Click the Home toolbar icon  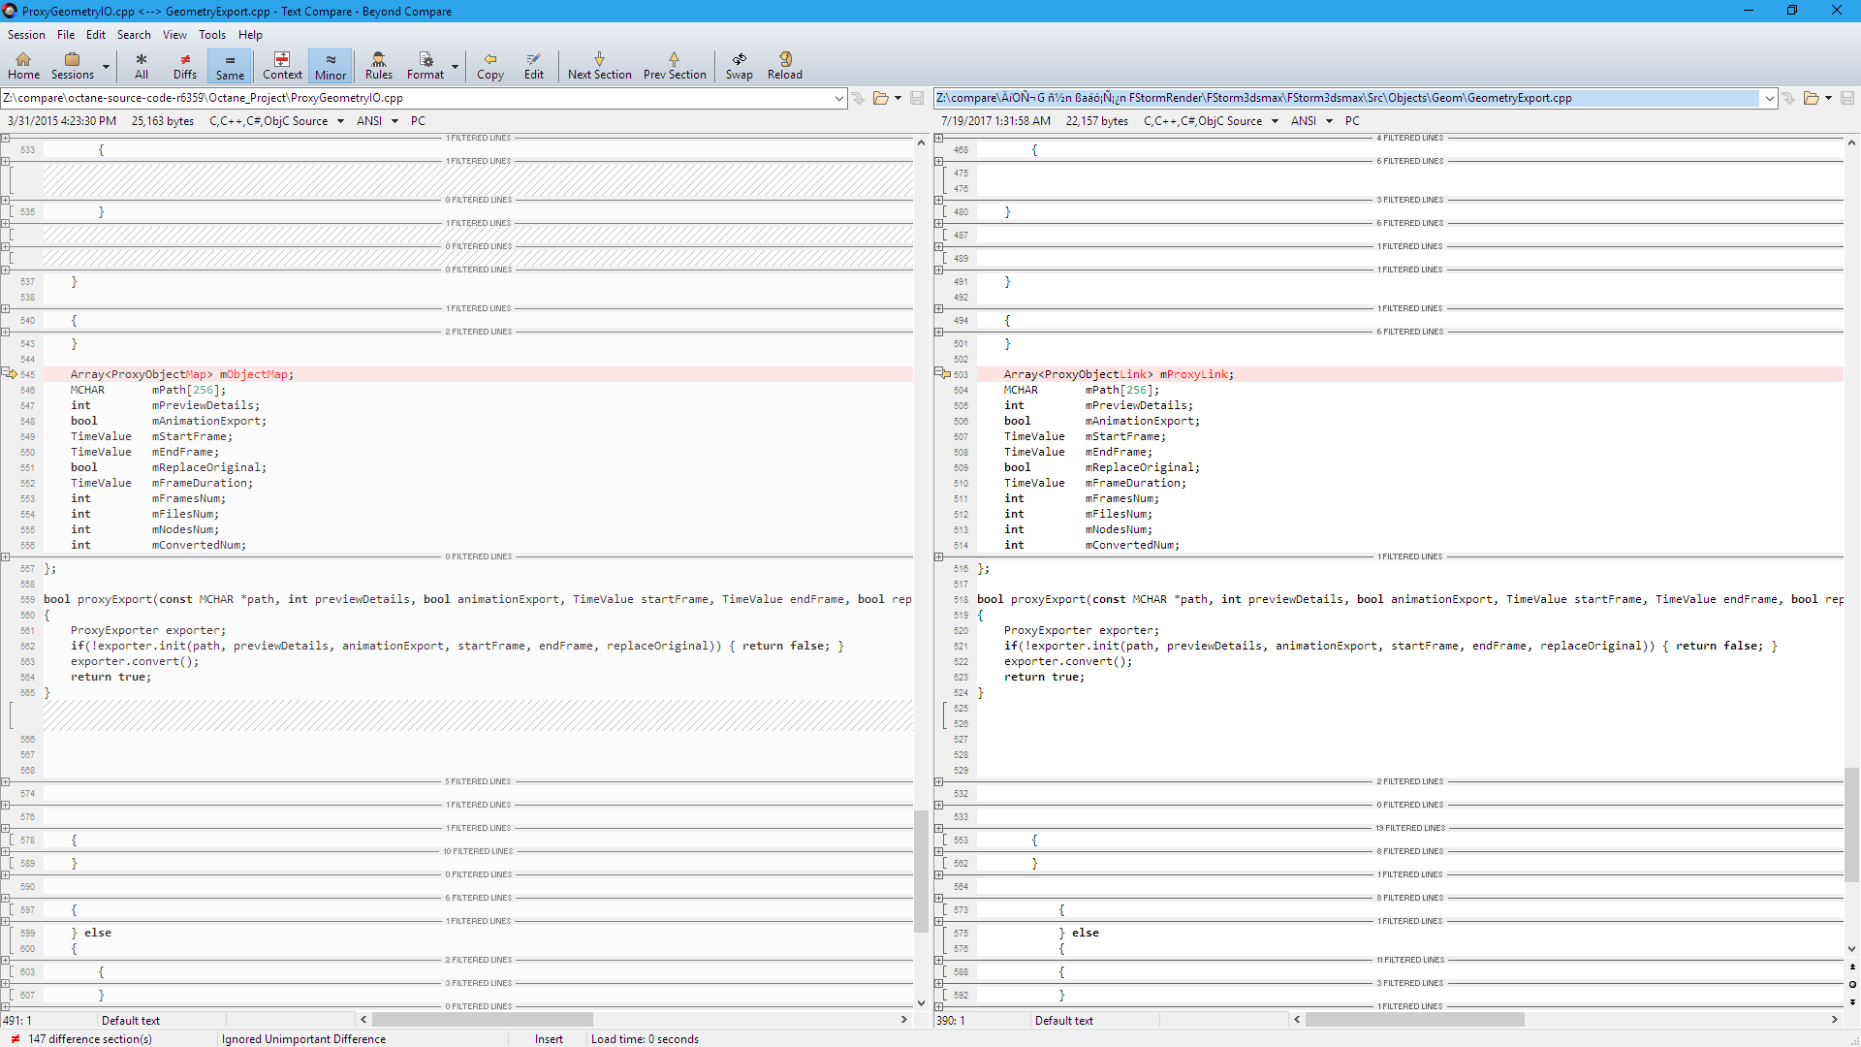23,65
